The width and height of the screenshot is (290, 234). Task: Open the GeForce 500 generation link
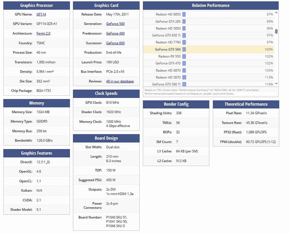115,24
